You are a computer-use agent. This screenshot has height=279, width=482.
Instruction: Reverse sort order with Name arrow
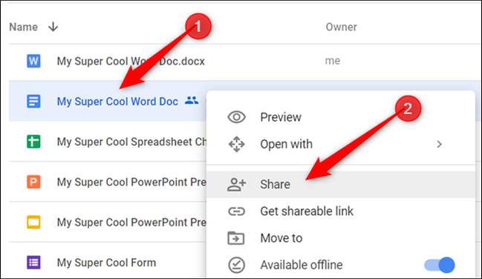[53, 27]
